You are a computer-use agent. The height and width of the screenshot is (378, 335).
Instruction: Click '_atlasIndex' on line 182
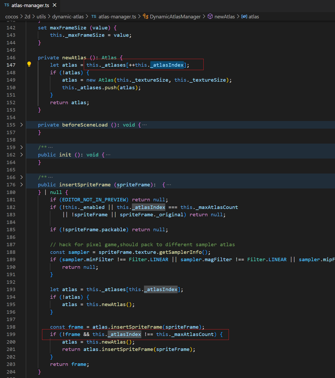tap(149, 207)
